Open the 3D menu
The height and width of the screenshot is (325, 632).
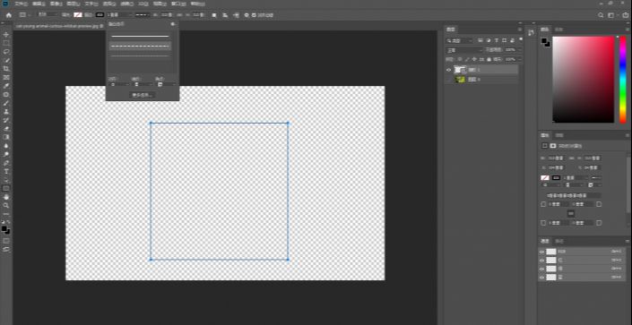143,4
